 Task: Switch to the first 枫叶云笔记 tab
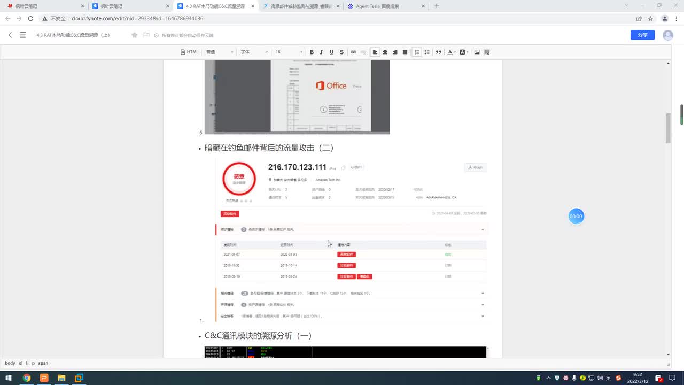[x=45, y=6]
